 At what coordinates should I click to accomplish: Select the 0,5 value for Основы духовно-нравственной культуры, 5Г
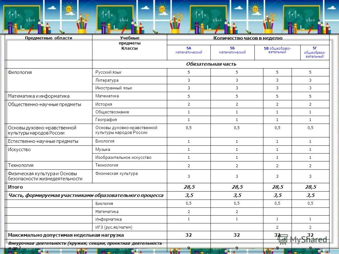(x=310, y=128)
